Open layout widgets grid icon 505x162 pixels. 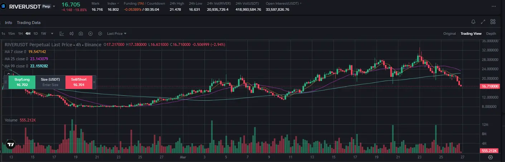point(493,22)
